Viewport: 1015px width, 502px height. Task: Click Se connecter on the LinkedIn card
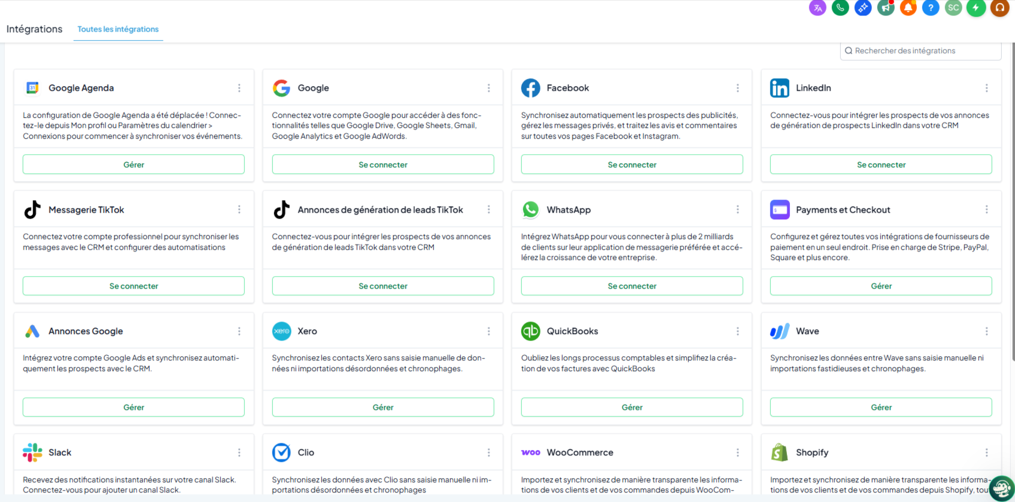pos(881,165)
